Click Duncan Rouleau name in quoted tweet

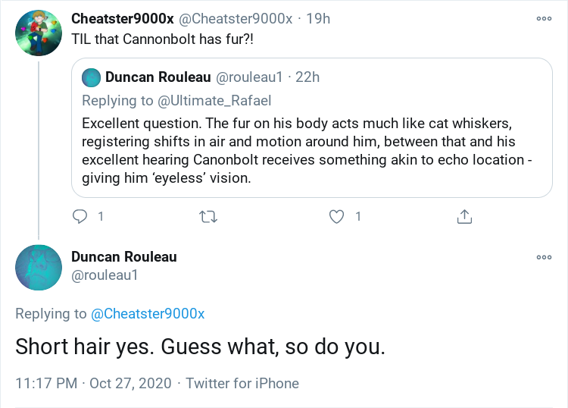point(158,77)
